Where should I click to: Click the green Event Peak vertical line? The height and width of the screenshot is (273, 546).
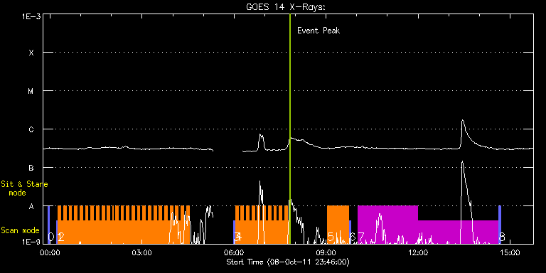tap(290, 129)
